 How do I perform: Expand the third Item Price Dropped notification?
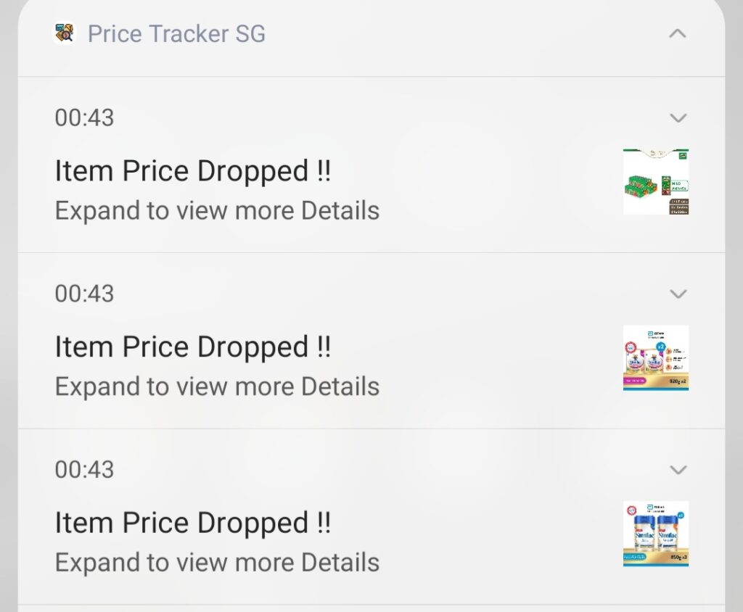point(677,469)
